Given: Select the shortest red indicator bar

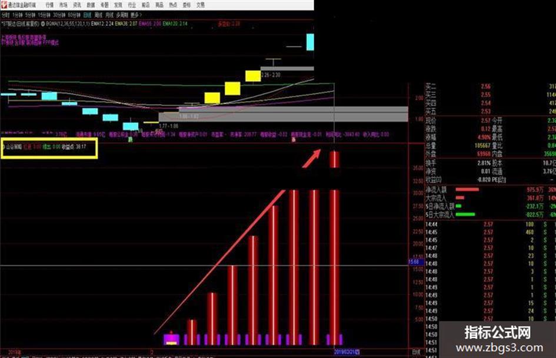Looking at the screenshot, I should (192, 332).
